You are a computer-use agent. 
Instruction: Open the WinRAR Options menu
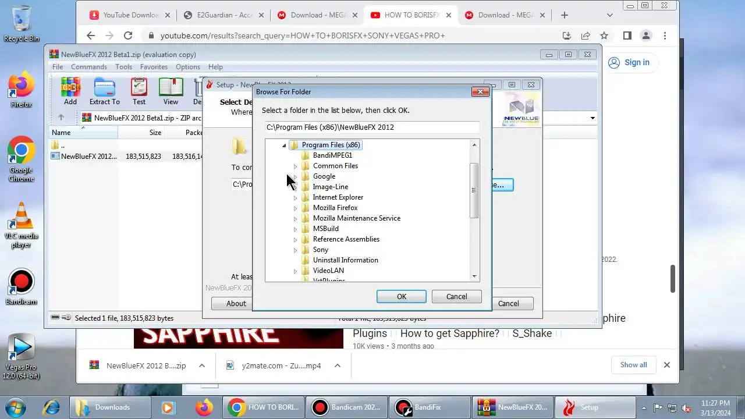click(x=188, y=67)
